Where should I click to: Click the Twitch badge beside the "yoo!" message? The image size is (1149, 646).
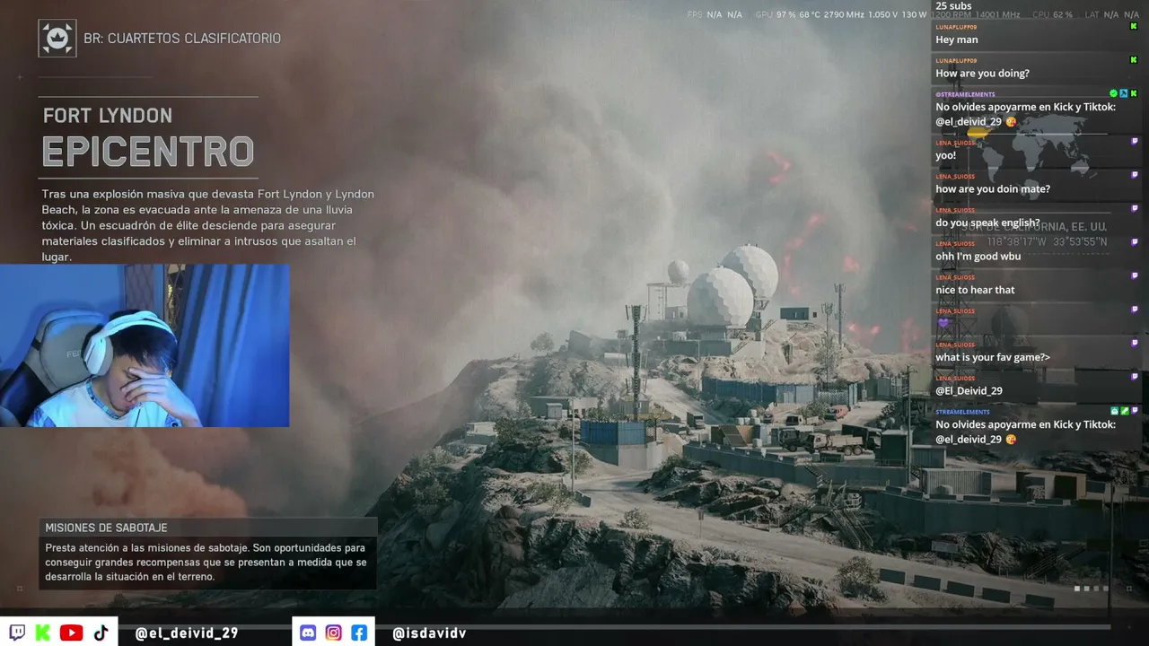[x=1135, y=141]
